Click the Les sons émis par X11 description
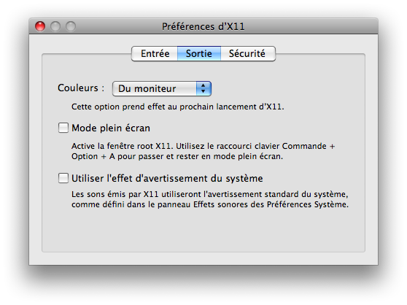This screenshot has height=305, width=407. point(210,199)
